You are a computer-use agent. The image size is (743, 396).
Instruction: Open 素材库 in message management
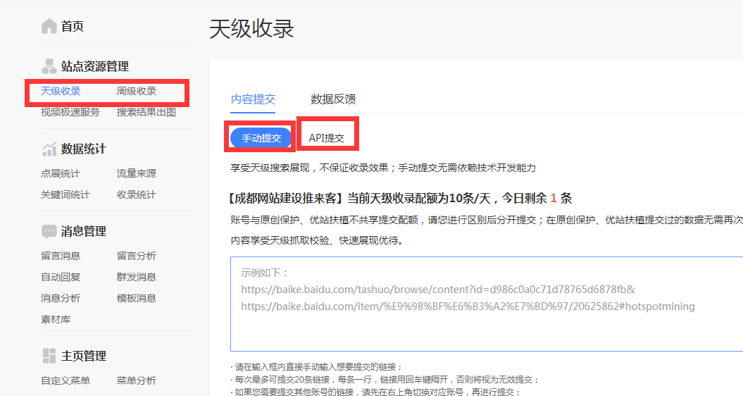pyautogui.click(x=56, y=319)
